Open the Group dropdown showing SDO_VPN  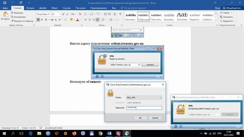144,97
